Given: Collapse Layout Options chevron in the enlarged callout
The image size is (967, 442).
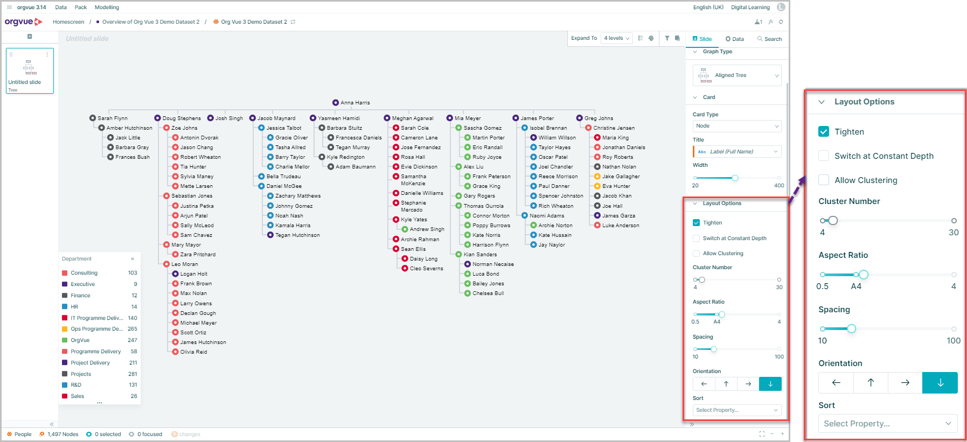Looking at the screenshot, I should coord(822,102).
